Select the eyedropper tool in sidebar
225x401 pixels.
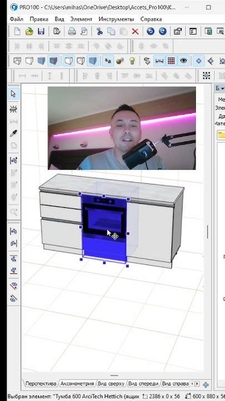13,133
